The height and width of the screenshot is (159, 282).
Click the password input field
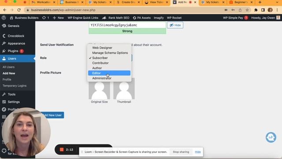tap(127, 25)
